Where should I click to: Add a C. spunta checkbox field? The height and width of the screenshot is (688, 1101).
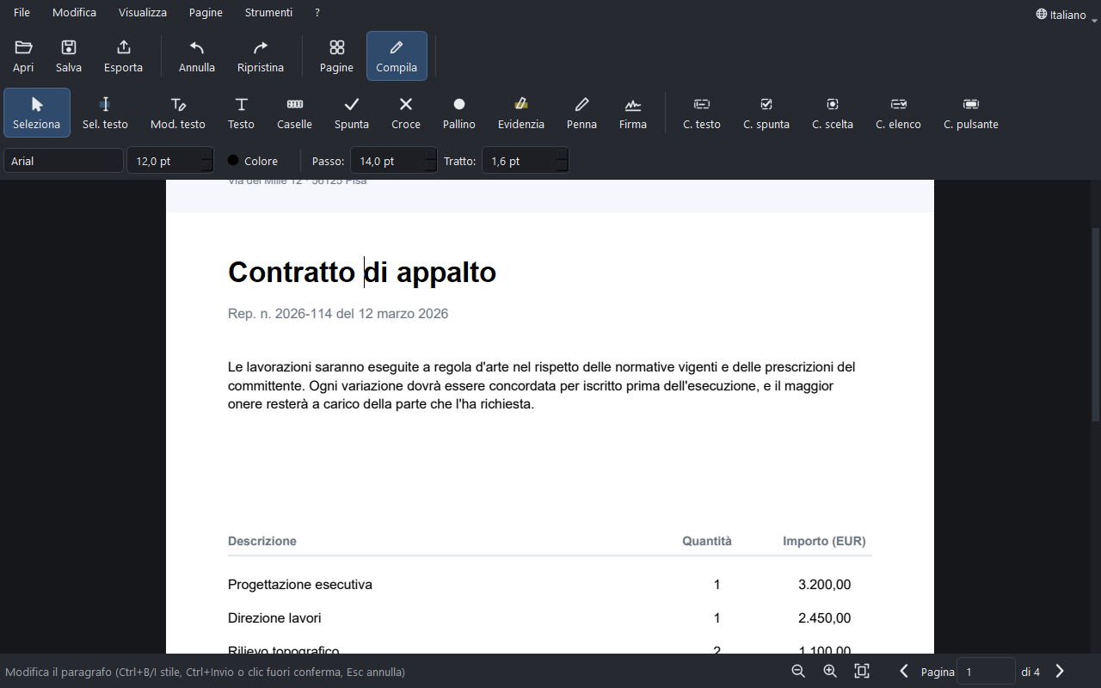766,113
